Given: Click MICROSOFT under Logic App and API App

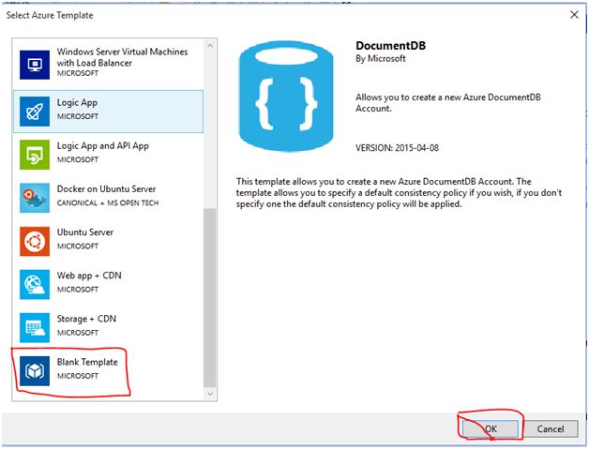Looking at the screenshot, I should (78, 159).
